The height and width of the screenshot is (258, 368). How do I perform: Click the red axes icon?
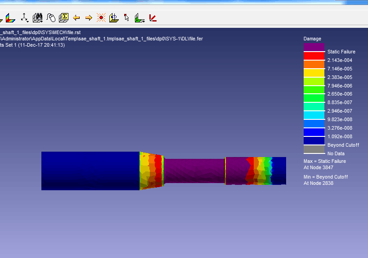pyautogui.click(x=153, y=18)
